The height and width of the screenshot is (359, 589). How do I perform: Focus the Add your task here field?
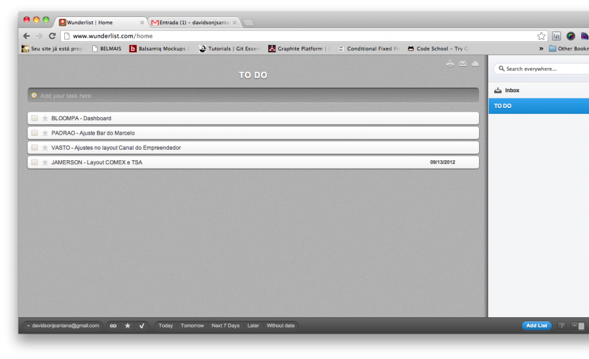(253, 95)
